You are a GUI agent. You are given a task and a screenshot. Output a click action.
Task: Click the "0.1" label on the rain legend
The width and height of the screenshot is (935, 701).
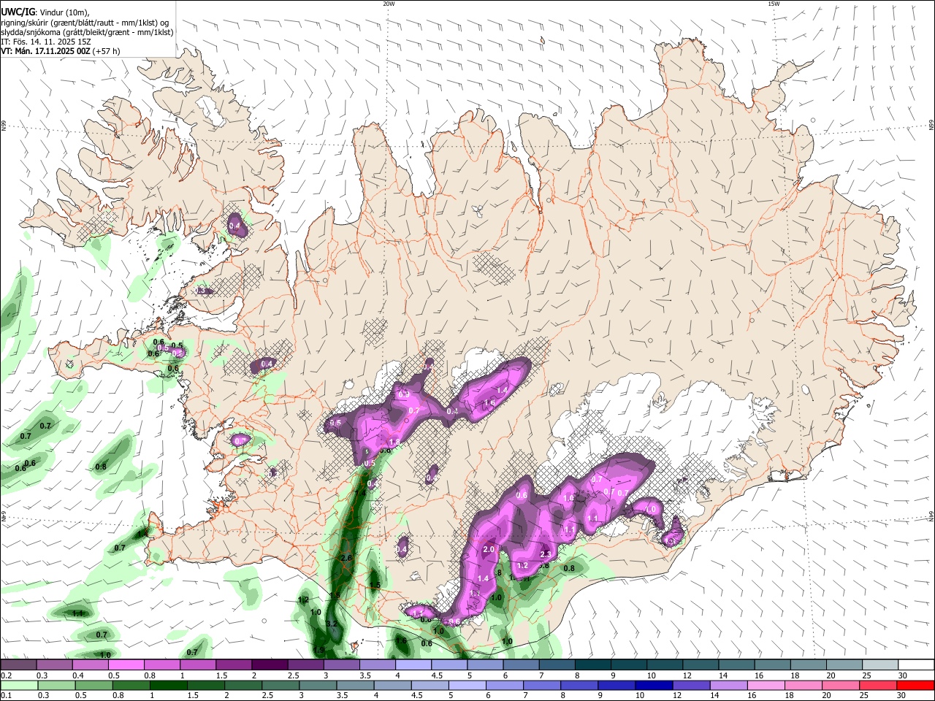[x=7, y=696]
